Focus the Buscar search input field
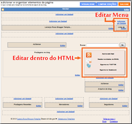Image resolution: width=132 pixels, height=124 pixels. coord(102,45)
